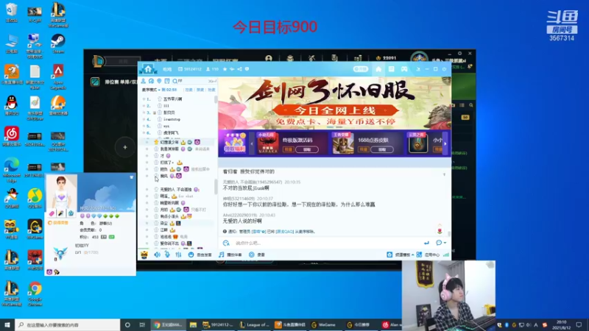589x331 pixels.
Task: Type in the Windows taskbar search box
Action: click(68, 324)
